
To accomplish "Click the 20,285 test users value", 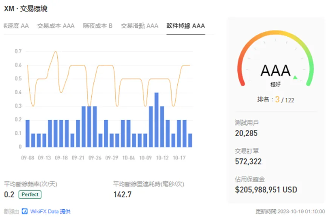I will coord(246,133).
